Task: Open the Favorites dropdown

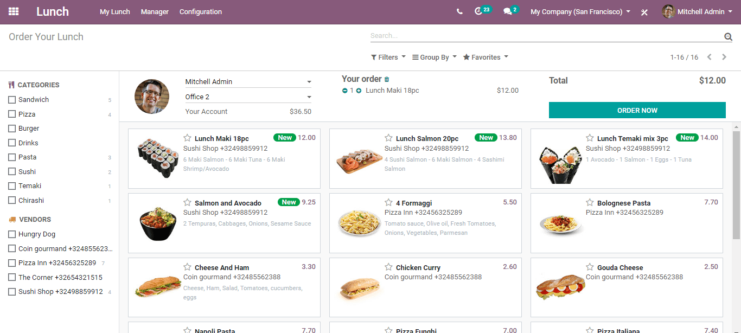Action: pos(486,57)
